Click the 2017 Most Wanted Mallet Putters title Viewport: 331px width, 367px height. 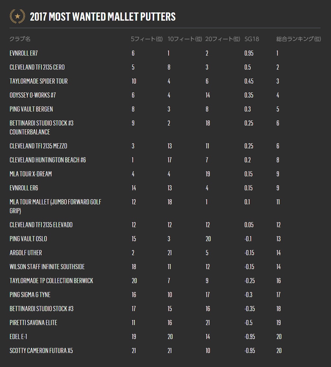coord(102,17)
